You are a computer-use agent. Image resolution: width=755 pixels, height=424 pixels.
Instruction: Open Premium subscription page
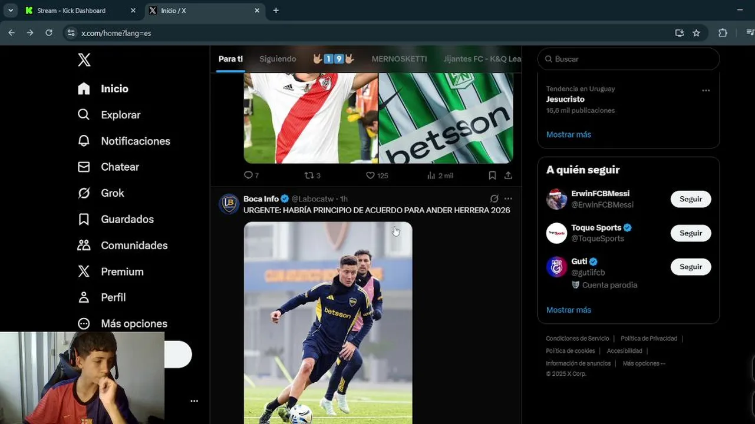[111, 271]
